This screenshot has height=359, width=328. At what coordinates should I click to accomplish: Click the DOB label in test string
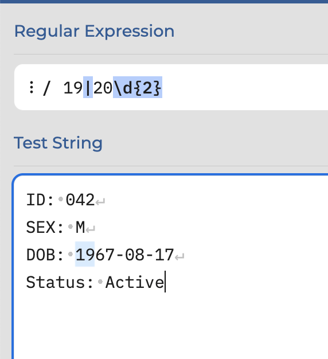point(41,255)
